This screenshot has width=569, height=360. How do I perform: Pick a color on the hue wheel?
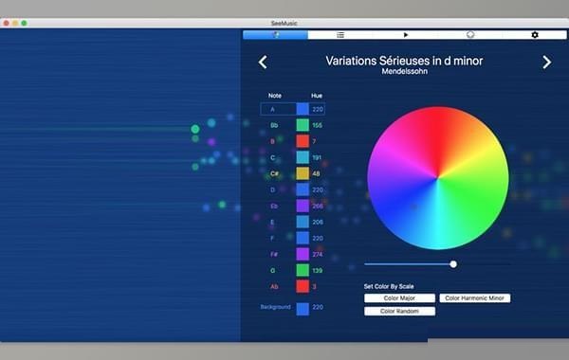(x=438, y=178)
